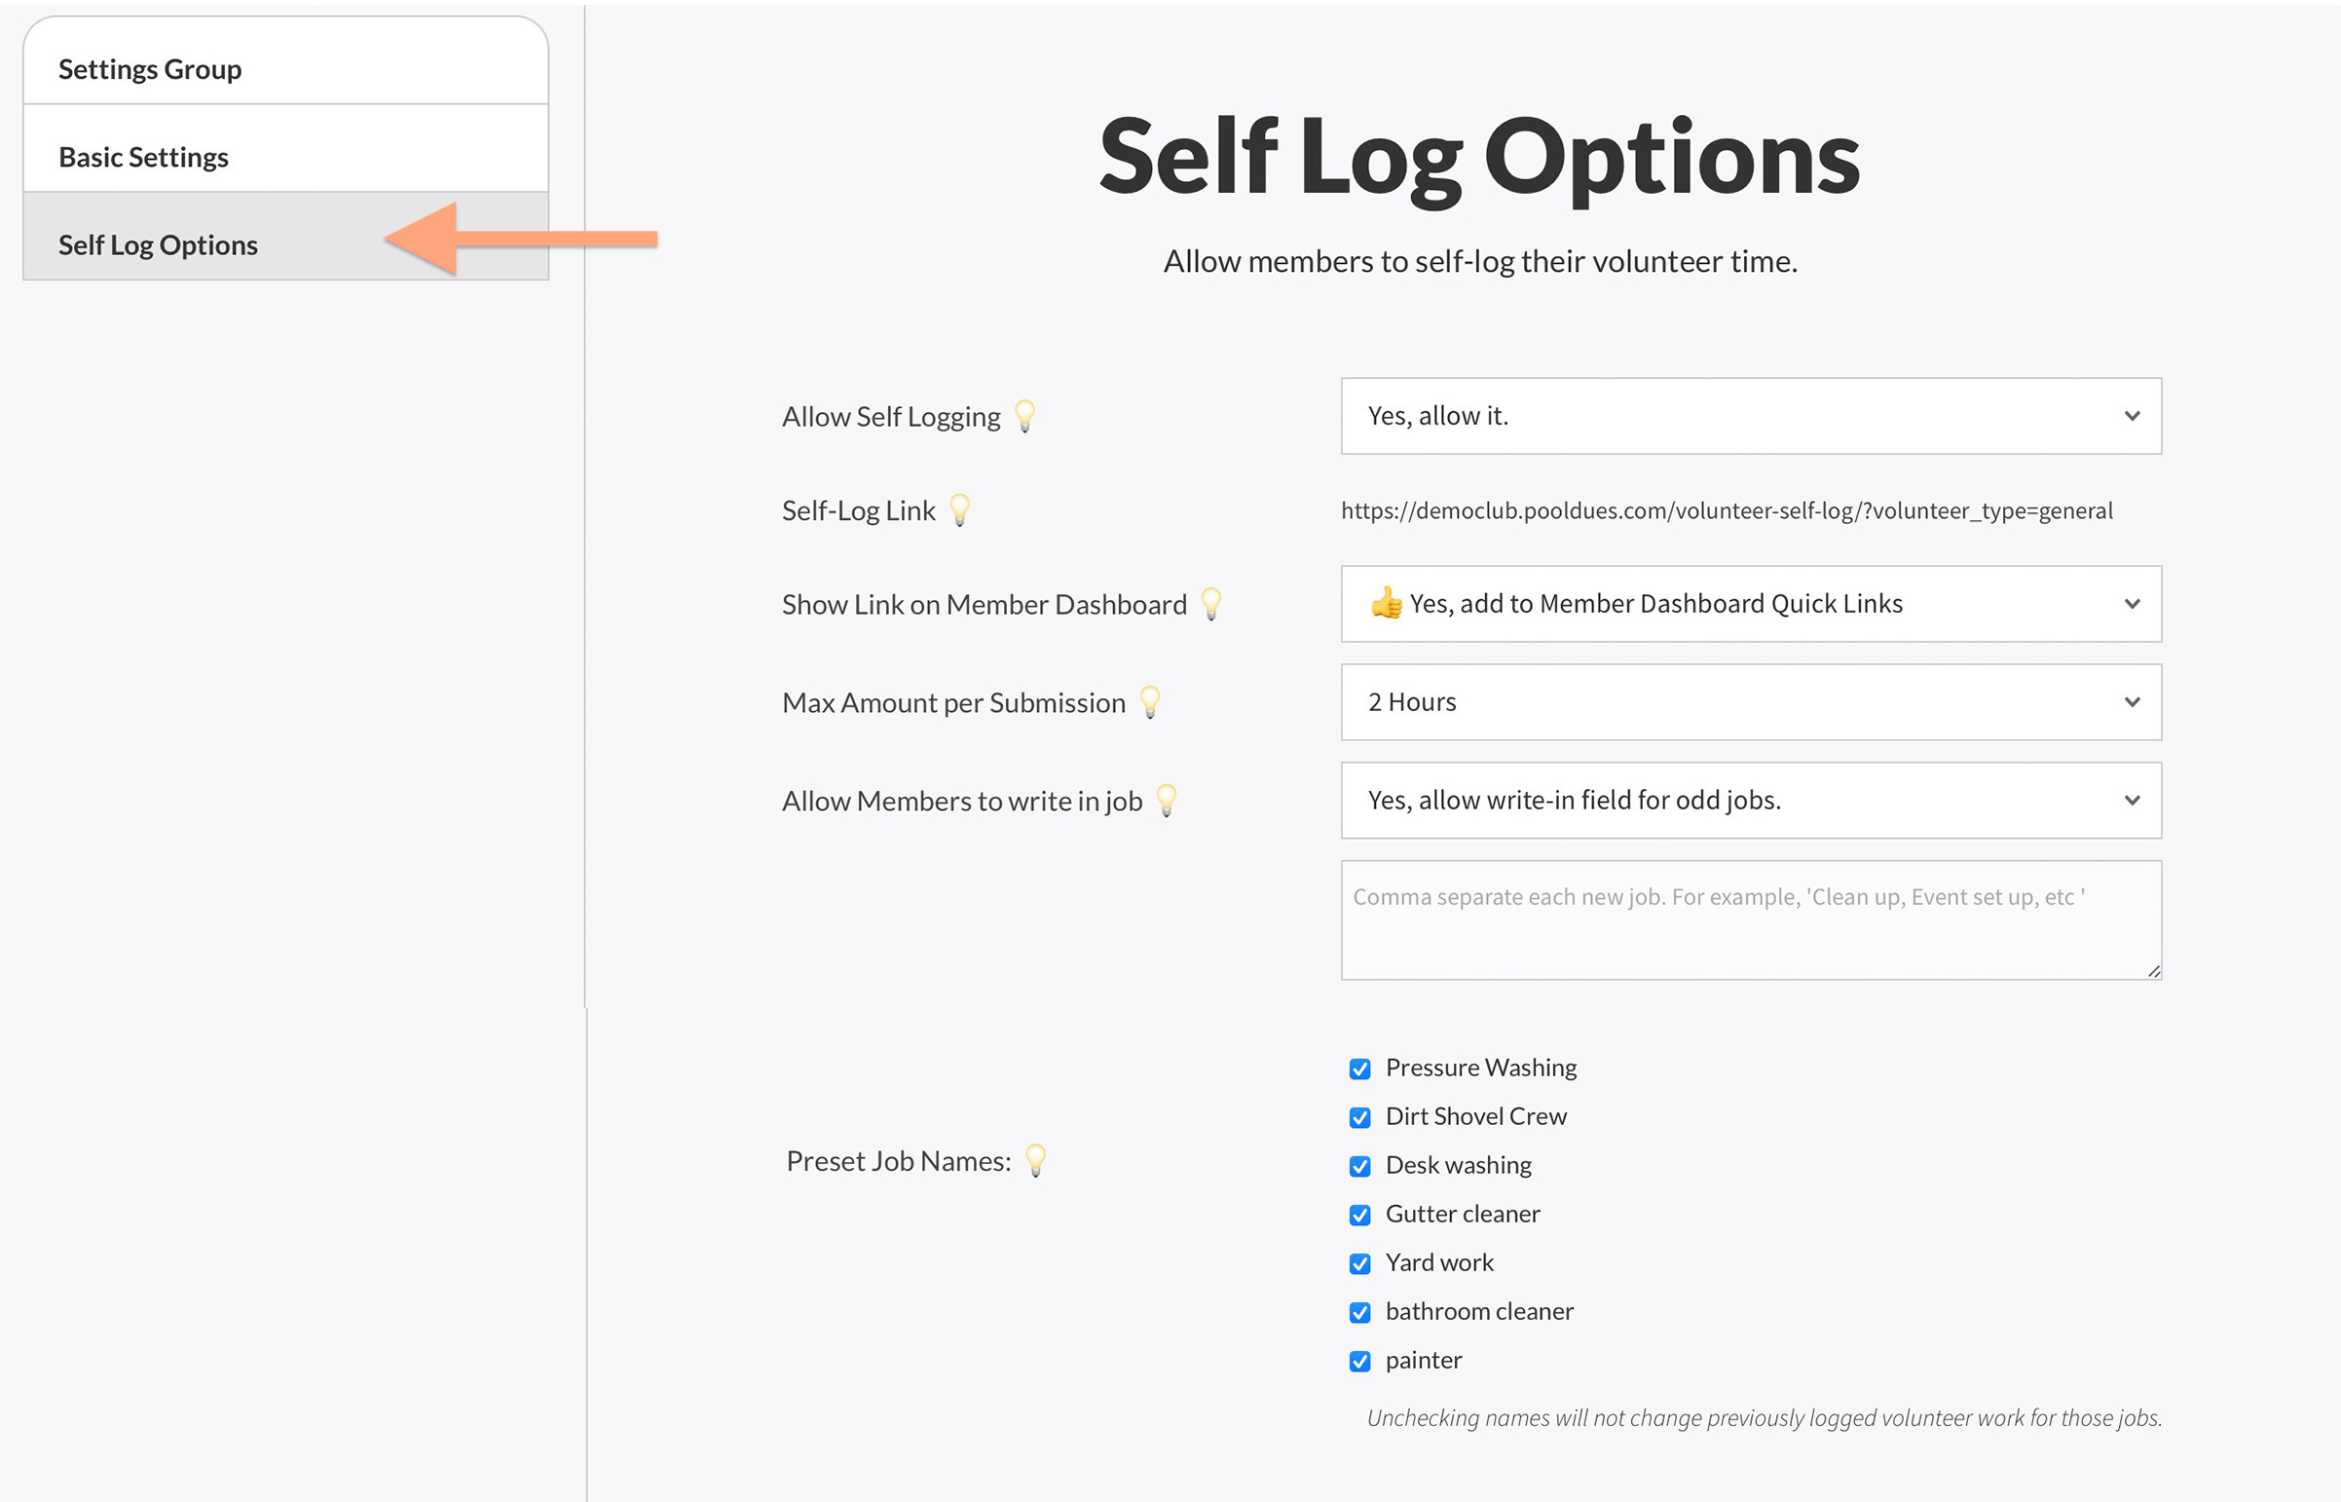
Task: Click lightbulb beside Show Link on Member Dashboard
Action: [x=1211, y=605]
